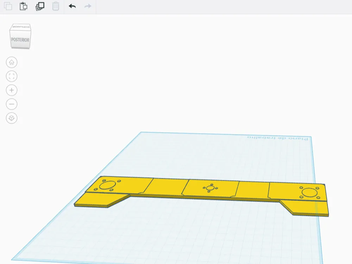Viewport: 352px width, 264px height.
Task: Select the large circular hole on bracket's right end
Action: tap(309, 193)
